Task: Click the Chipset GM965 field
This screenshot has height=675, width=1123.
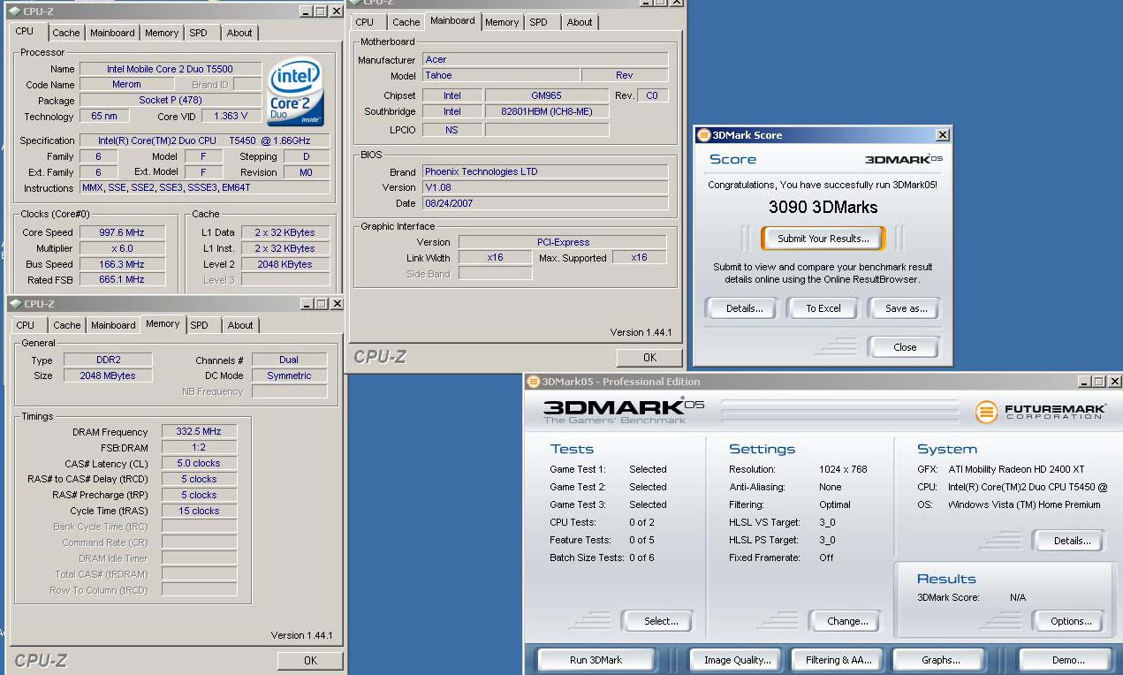Action: (x=547, y=95)
